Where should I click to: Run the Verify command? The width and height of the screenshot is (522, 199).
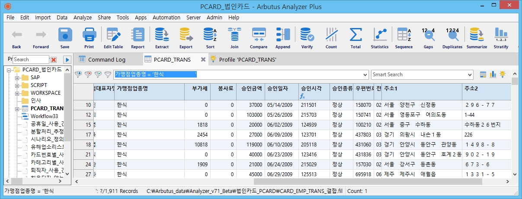click(307, 38)
